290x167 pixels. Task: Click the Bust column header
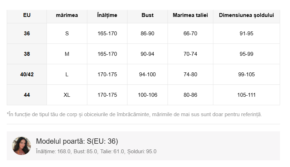point(147,15)
